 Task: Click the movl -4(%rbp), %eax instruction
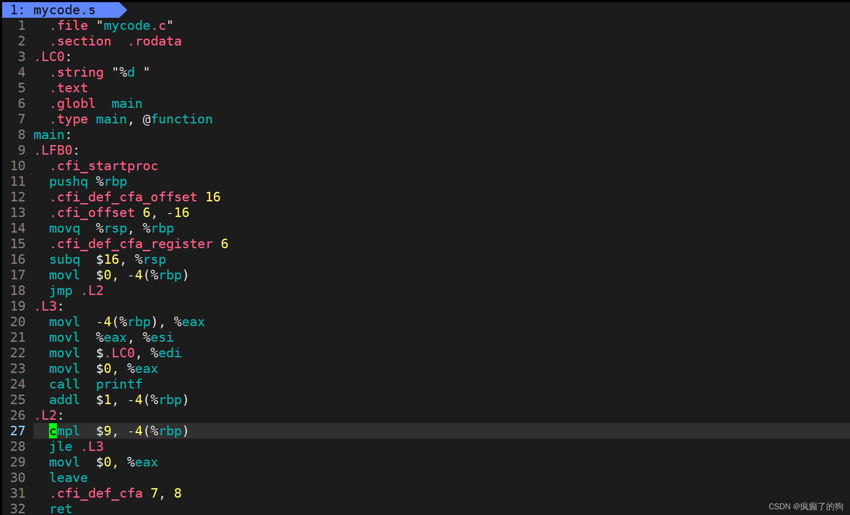pos(127,322)
